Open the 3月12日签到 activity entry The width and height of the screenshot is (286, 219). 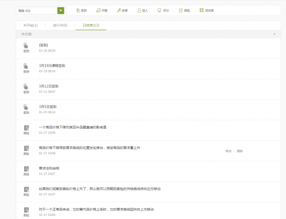(49, 86)
